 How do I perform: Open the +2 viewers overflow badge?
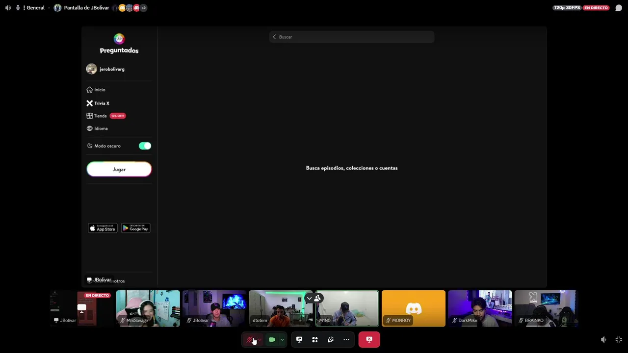click(143, 8)
